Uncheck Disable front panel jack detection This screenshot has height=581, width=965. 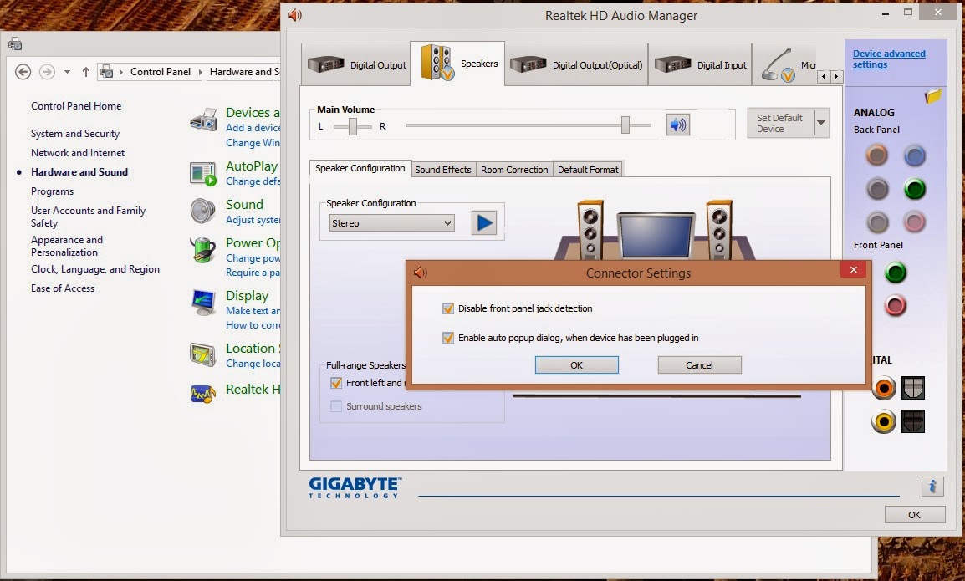tap(448, 308)
